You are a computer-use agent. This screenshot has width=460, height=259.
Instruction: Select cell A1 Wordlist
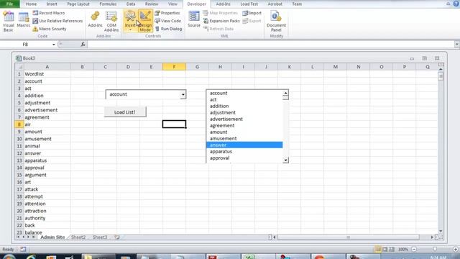pos(47,74)
